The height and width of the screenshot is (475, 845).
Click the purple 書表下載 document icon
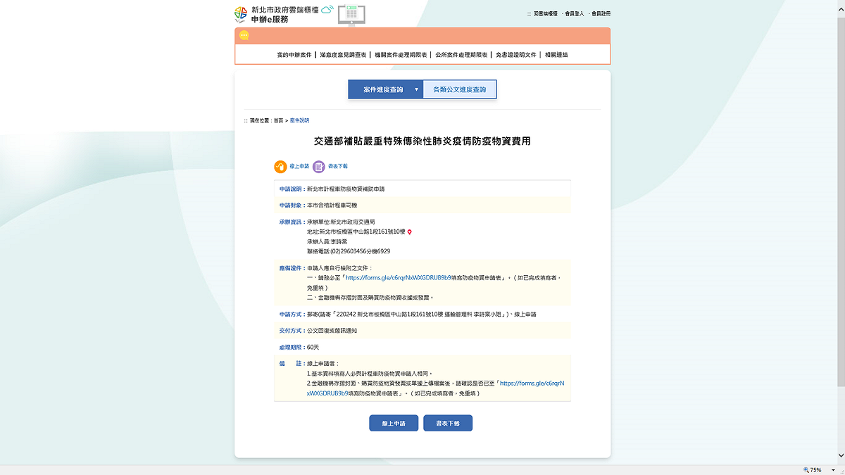coord(319,167)
